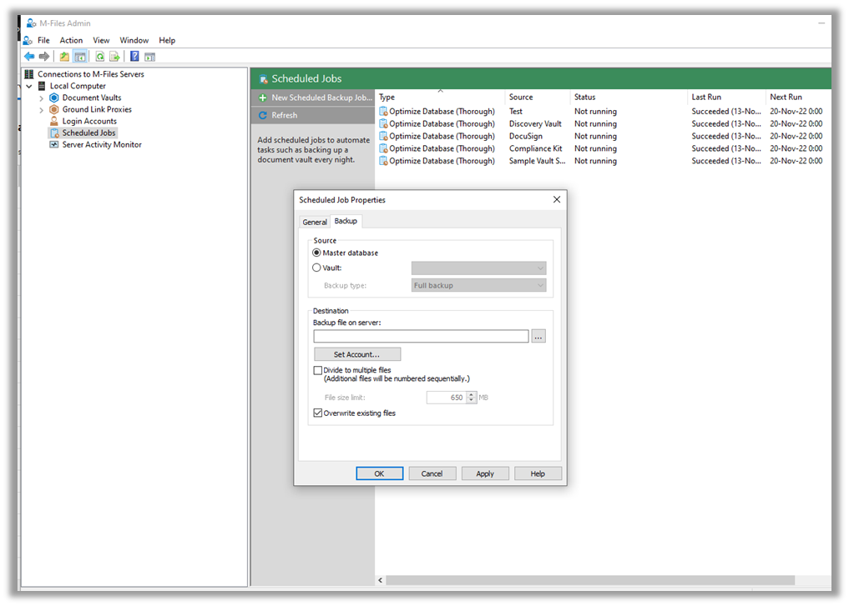Select the Compliance Kit job row
Image resolution: width=849 pixels, height=606 pixels.
(x=601, y=148)
